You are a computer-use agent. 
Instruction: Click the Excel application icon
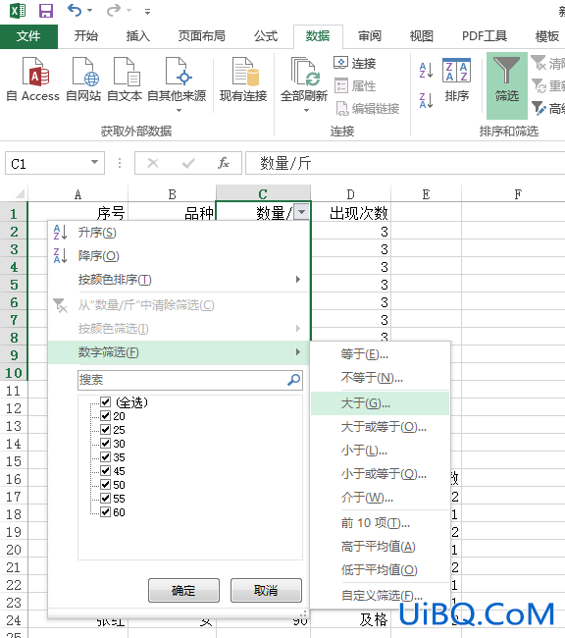coord(18,11)
